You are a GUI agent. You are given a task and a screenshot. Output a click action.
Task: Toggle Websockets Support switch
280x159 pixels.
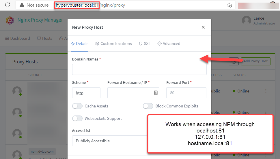coord(77,118)
